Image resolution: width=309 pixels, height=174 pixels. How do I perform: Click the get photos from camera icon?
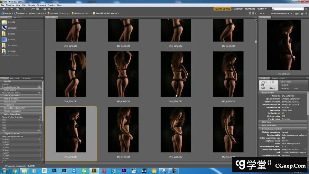click(x=32, y=9)
